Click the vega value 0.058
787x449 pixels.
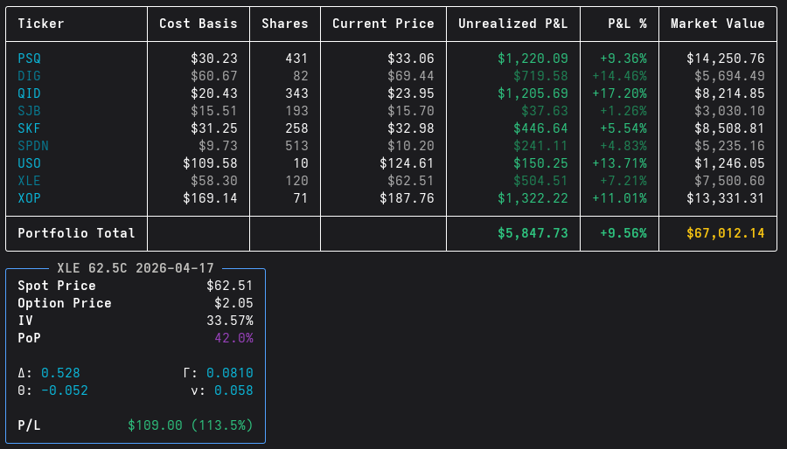(233, 390)
